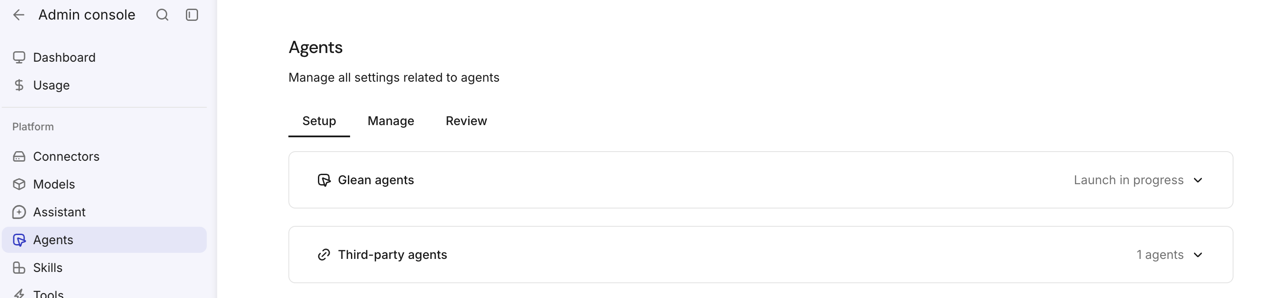Click the Third-party agents title
This screenshot has width=1270, height=298.
[x=393, y=255]
